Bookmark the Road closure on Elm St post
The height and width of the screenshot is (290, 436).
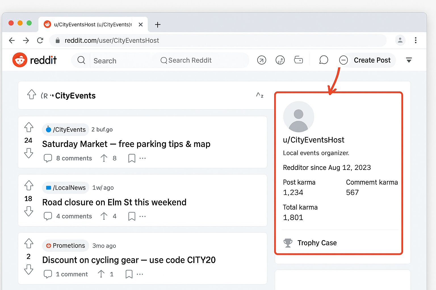point(132,216)
